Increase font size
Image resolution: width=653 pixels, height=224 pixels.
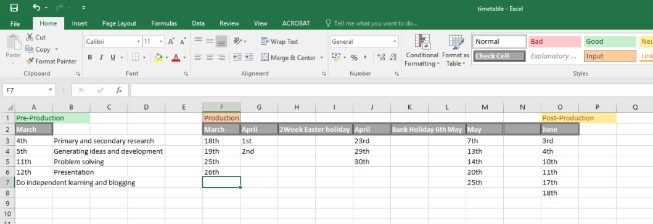(x=171, y=42)
